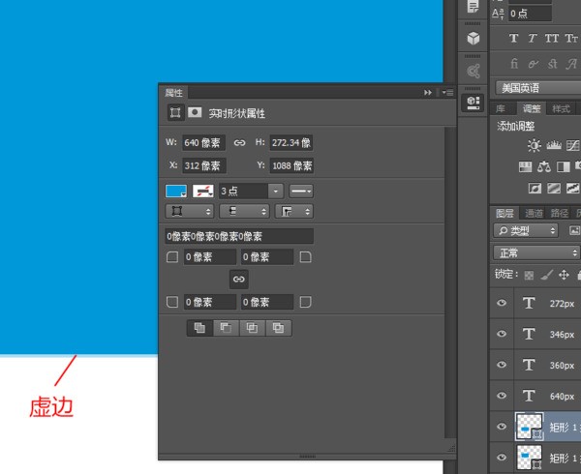Click the link width and height icon
581x474 pixels.
(239, 142)
